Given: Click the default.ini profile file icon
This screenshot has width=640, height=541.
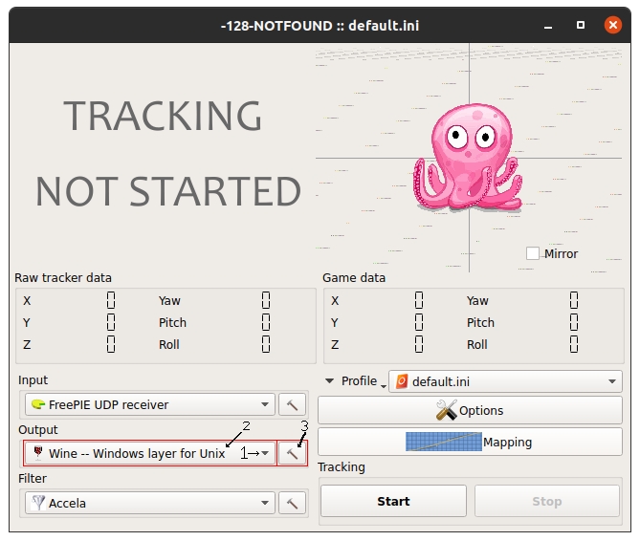Looking at the screenshot, I should click(x=402, y=381).
